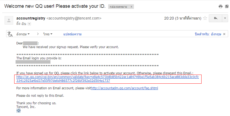
Task: Reply using the arrow button
Action: (216, 18)
